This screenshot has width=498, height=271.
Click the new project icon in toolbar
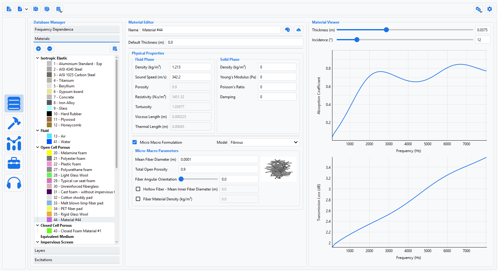9,9
